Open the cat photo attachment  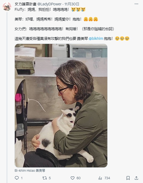[61, 105]
